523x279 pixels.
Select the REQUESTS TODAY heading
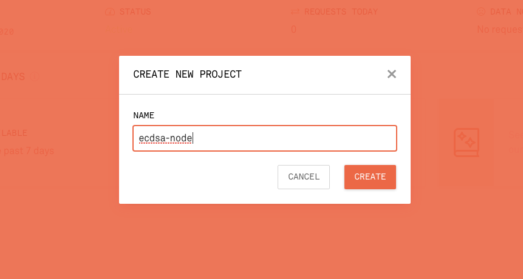point(341,12)
